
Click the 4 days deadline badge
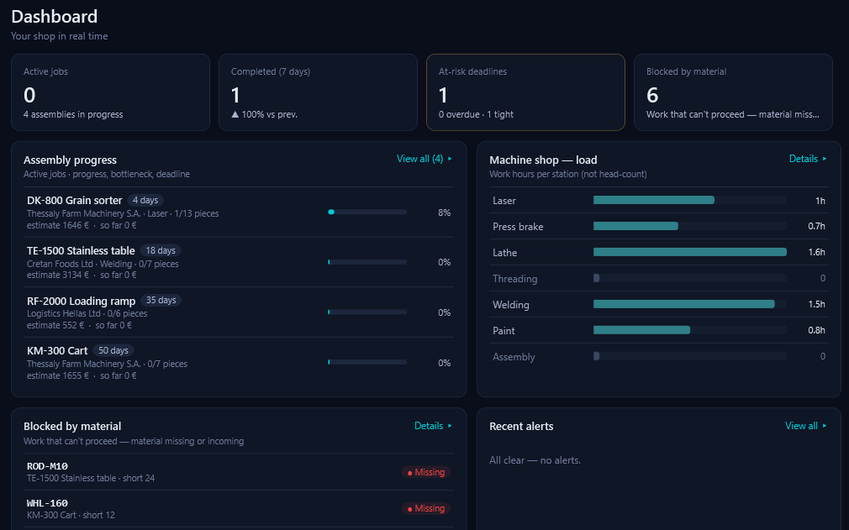[x=145, y=200]
